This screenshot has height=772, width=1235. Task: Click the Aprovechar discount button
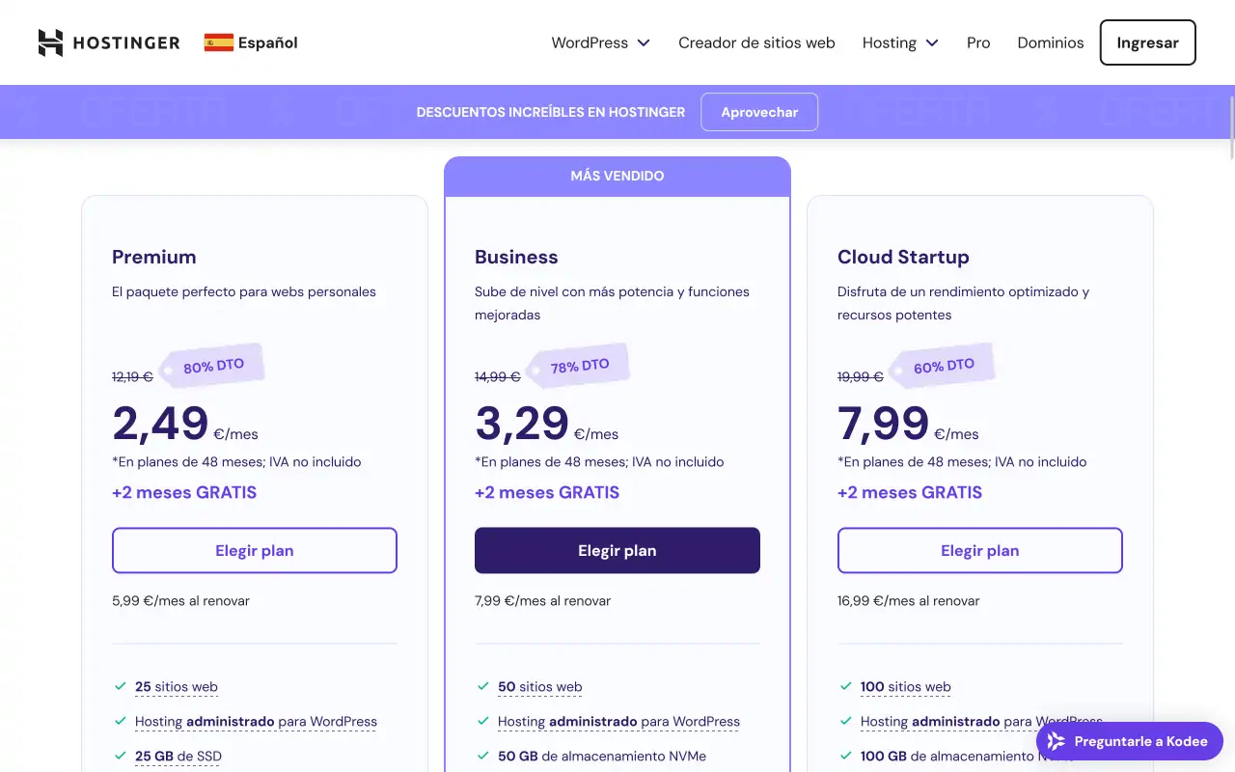point(759,112)
